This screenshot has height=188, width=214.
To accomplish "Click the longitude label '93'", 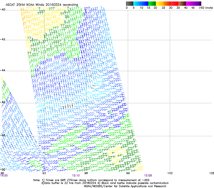I will [x=44, y=173].
